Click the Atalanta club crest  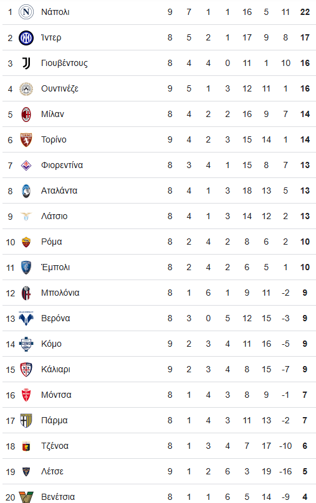coord(26,191)
